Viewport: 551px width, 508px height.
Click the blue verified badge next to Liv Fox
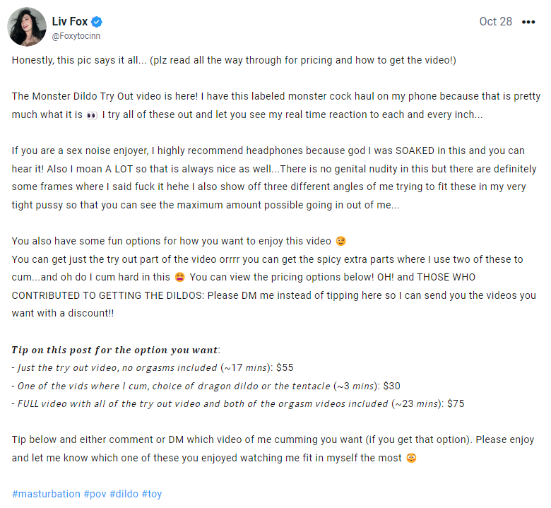[97, 22]
